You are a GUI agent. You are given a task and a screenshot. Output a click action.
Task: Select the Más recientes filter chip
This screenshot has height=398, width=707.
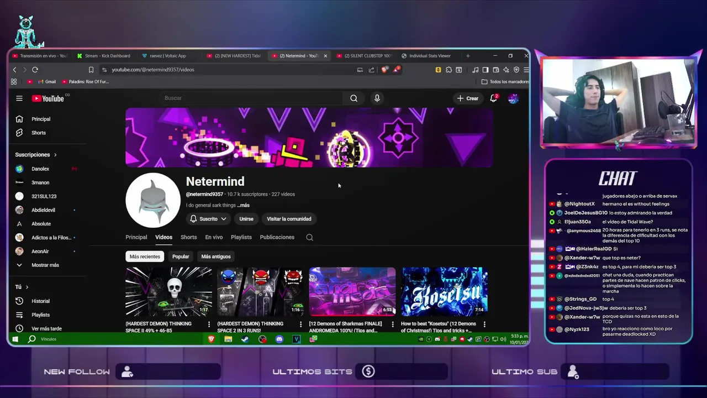[145, 256]
